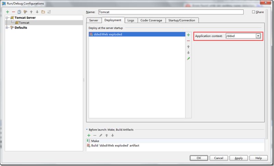Viewport: 274px width, 166px height.
Task: Move configuration down in left toolbar
Action: (37, 12)
